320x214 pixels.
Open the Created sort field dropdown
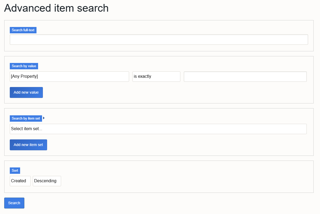point(20,181)
